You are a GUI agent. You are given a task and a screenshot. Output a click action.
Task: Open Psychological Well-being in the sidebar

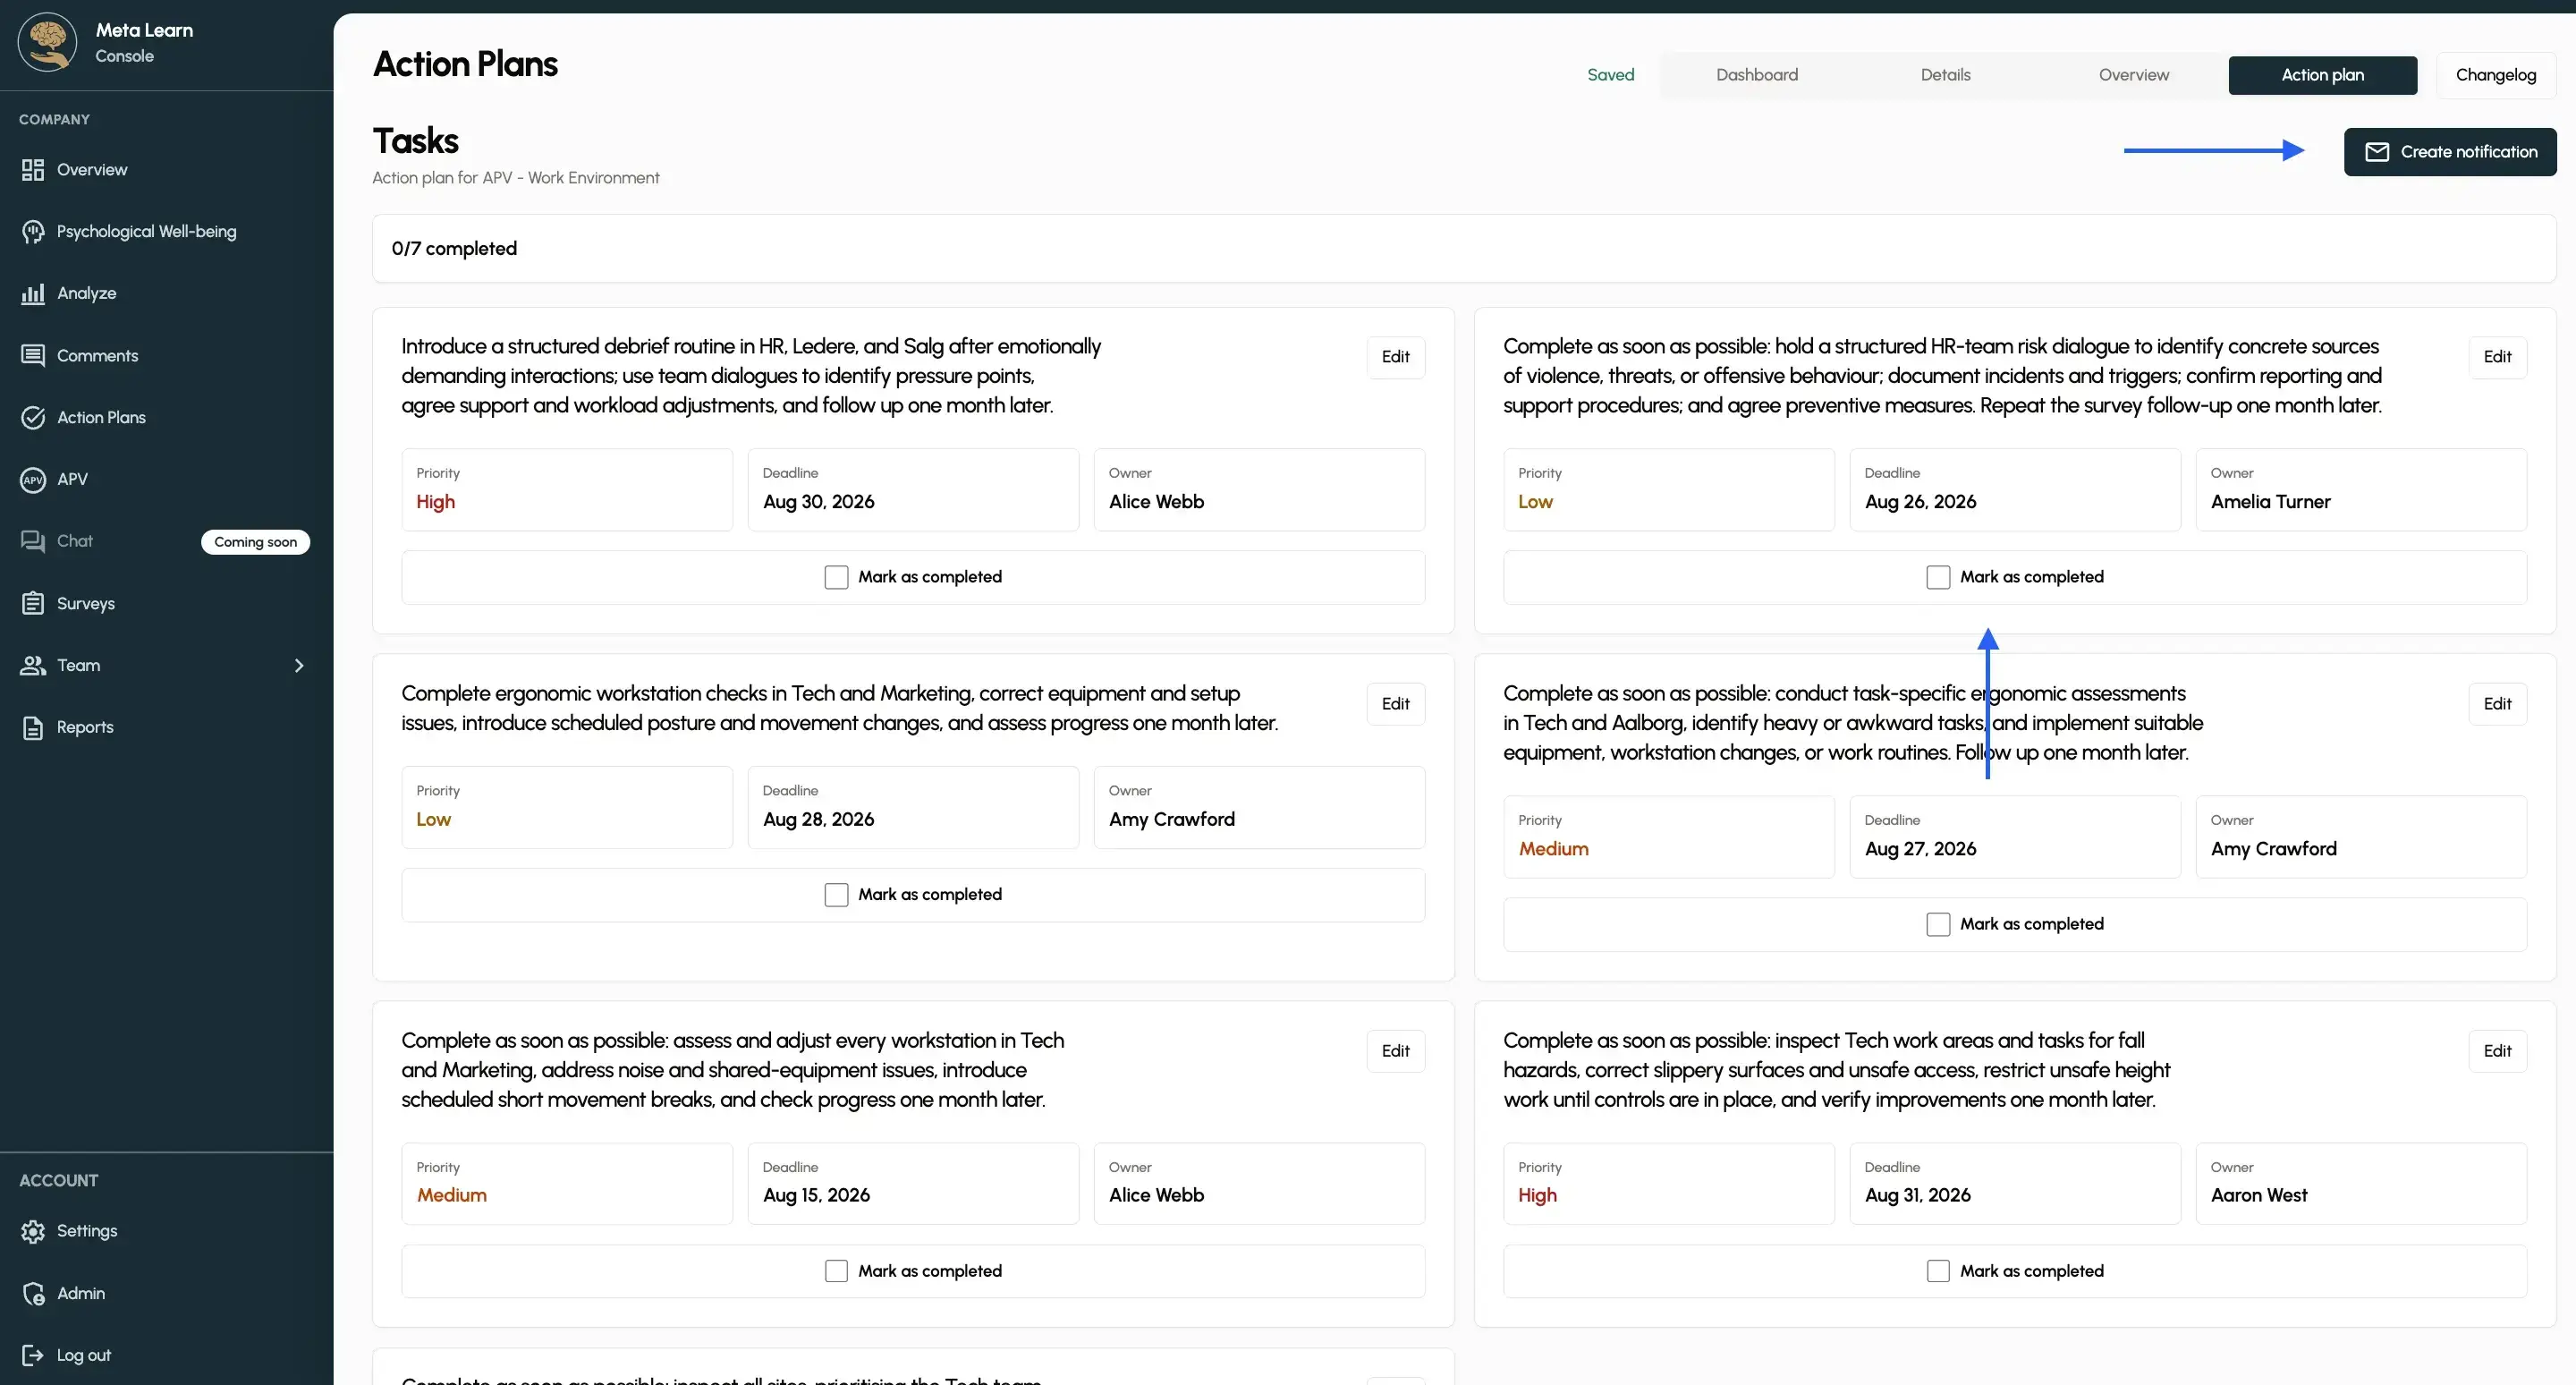(x=146, y=232)
